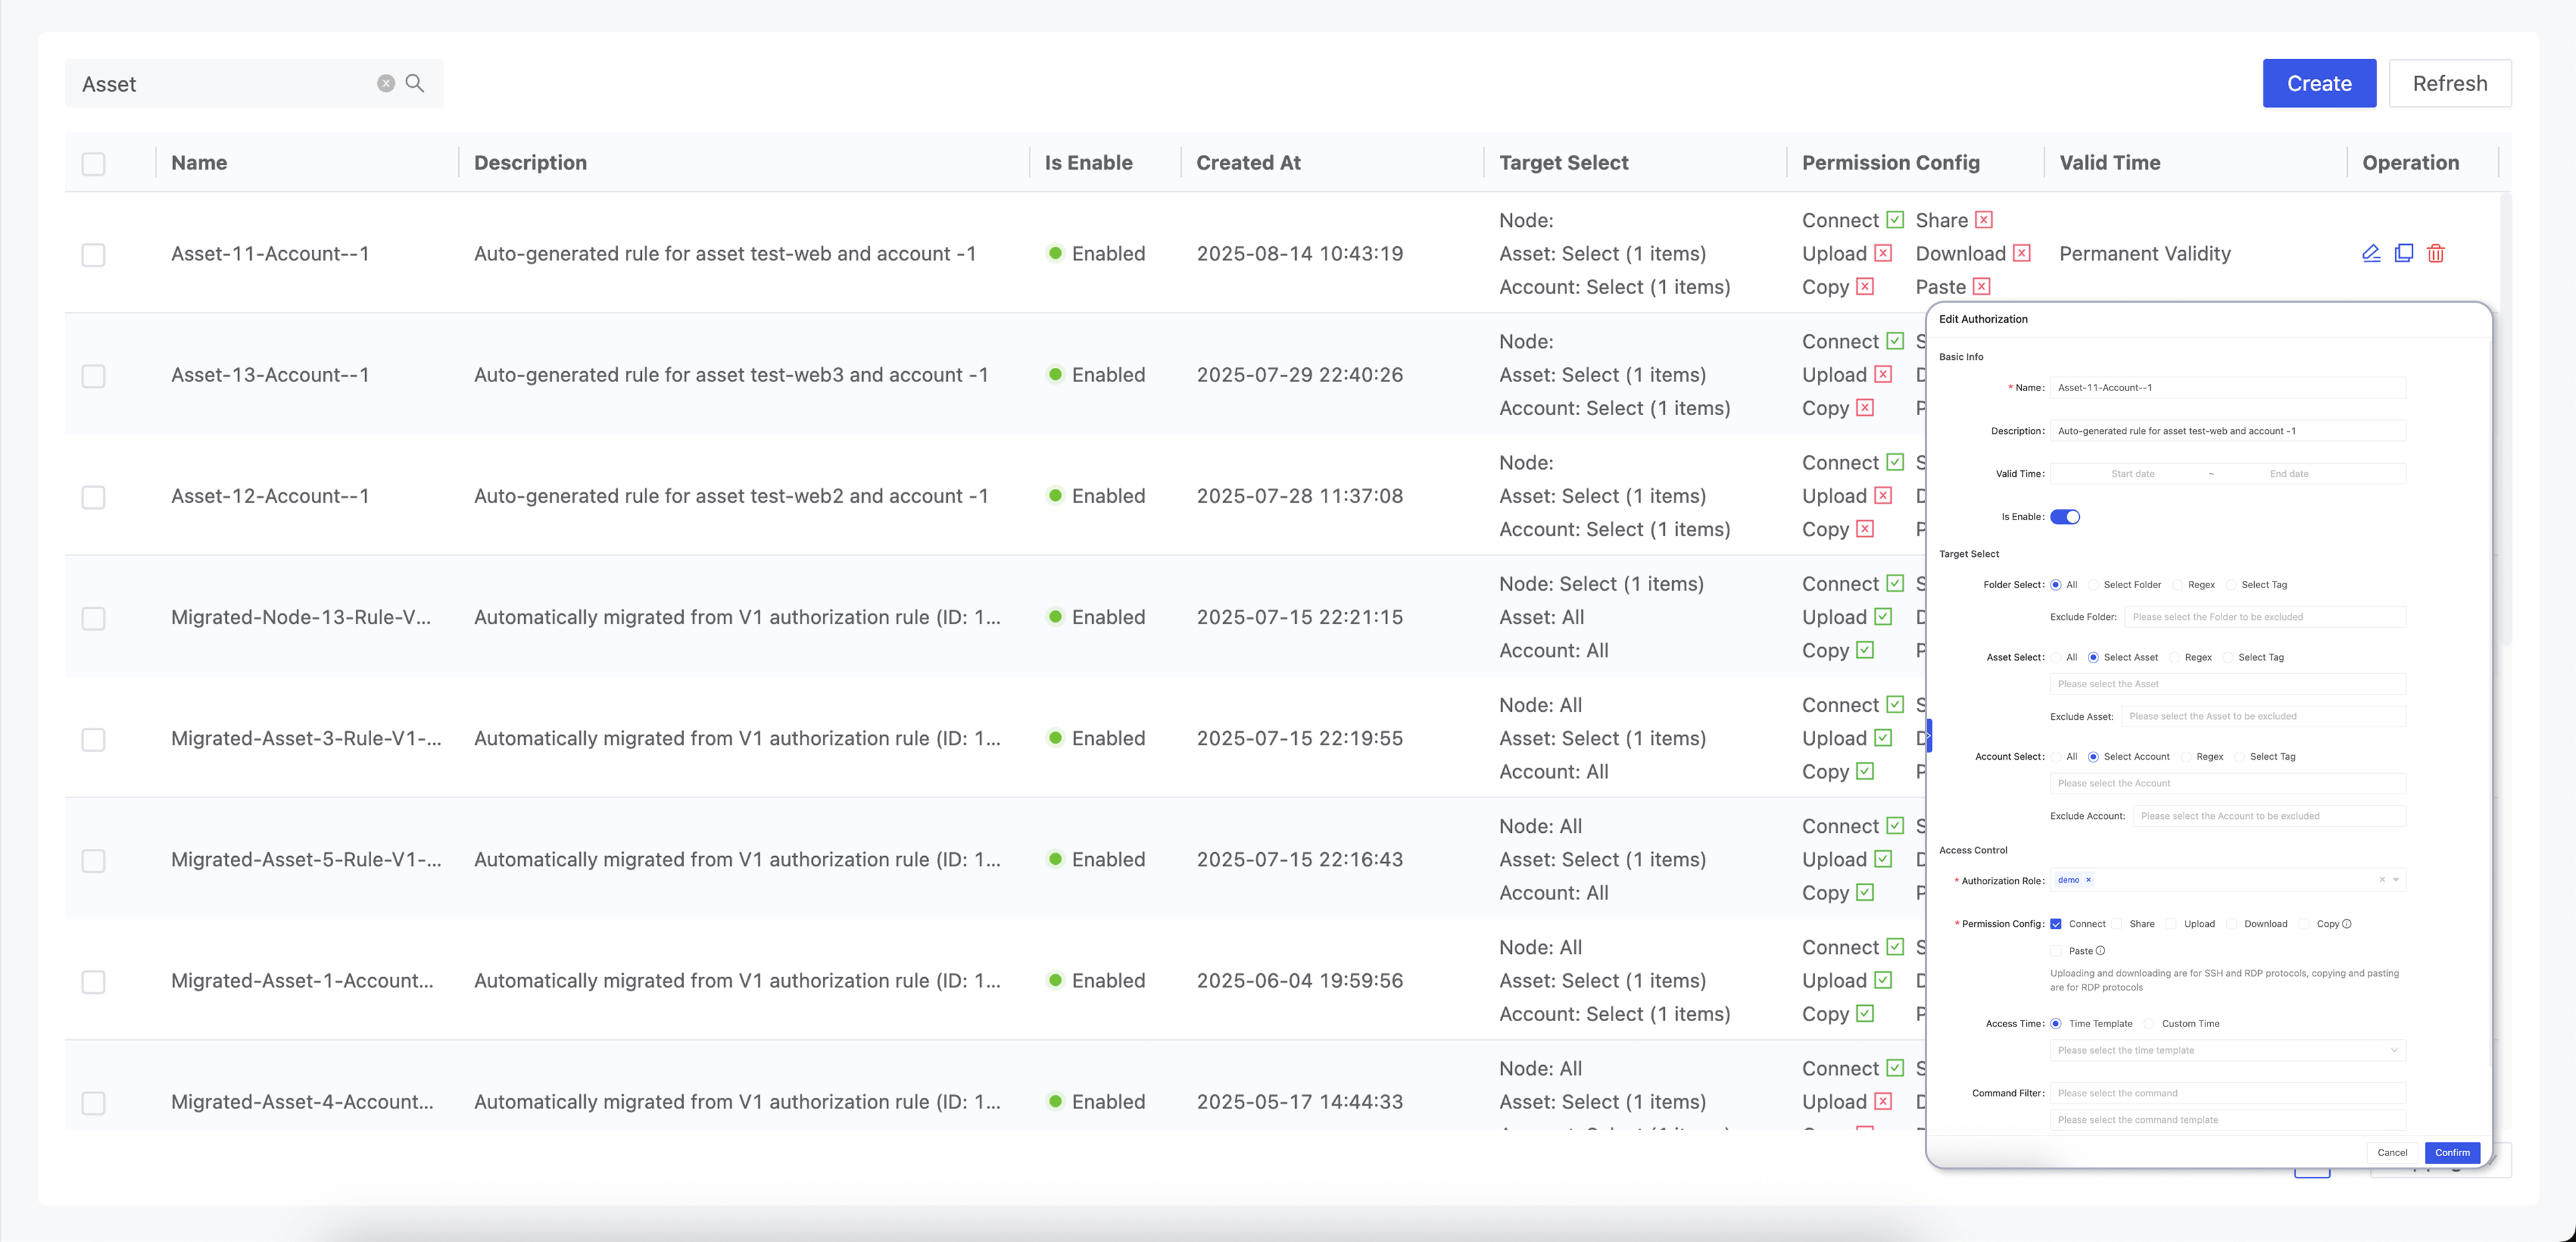2576x1242 pixels.
Task: Select the row checkbox for Asset-13-Account--1
Action: click(93, 375)
